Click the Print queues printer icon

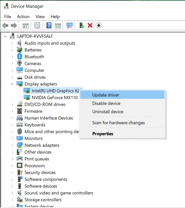20,159
